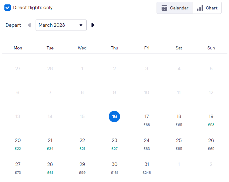The image size is (229, 182).
Task: Click the dropdown caret beside March 2023
Action: click(81, 25)
